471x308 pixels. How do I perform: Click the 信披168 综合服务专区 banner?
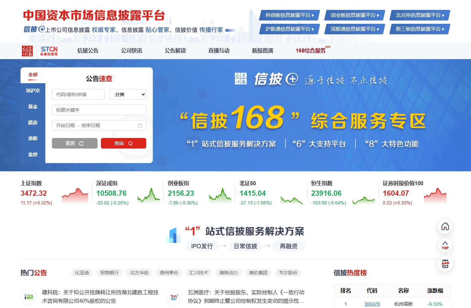pyautogui.click(x=303, y=118)
